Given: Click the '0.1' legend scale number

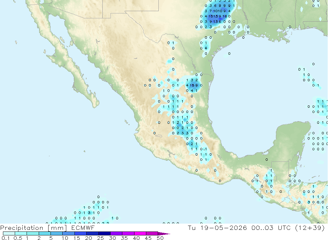Looking at the screenshot, I should click(6, 238).
